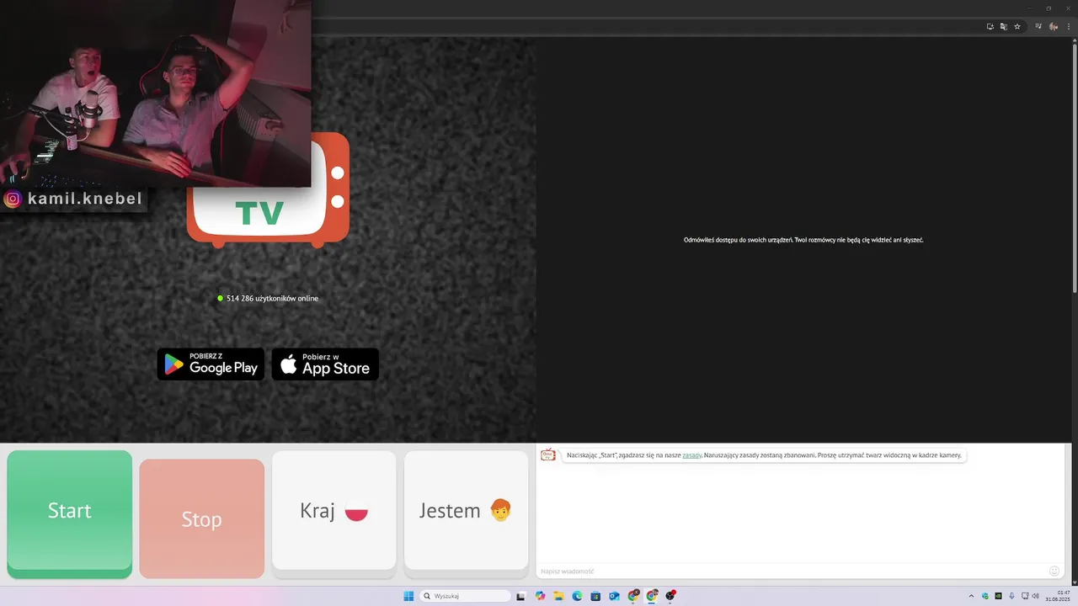Open the App Store download badge

pyautogui.click(x=325, y=364)
